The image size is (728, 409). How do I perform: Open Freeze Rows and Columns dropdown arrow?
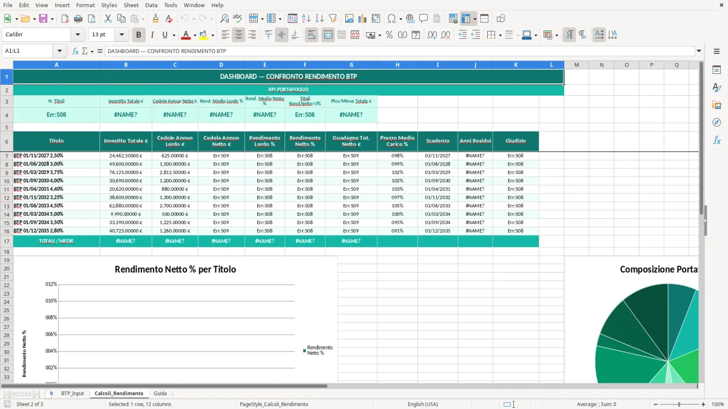tap(475, 19)
